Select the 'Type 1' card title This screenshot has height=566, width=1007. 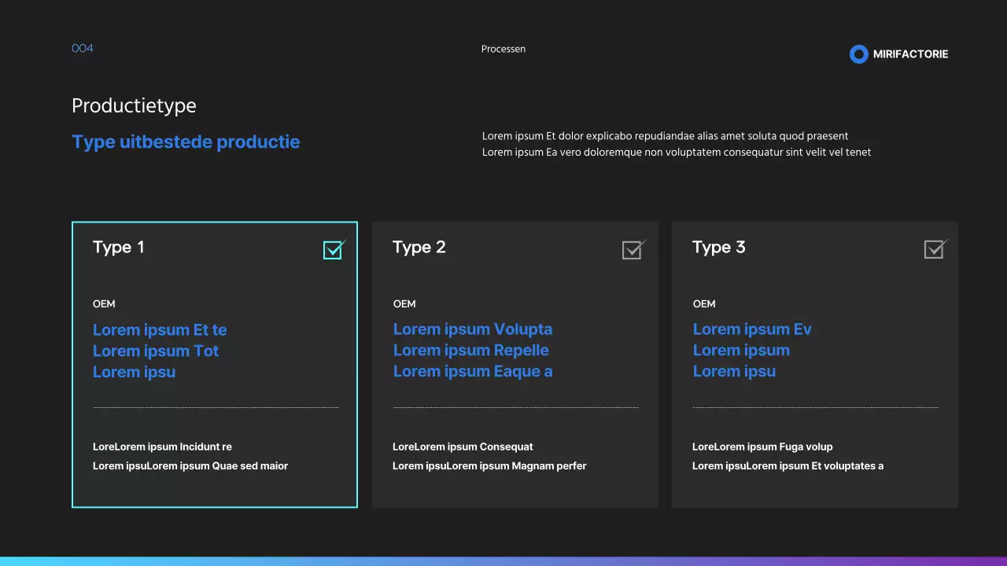click(x=119, y=247)
